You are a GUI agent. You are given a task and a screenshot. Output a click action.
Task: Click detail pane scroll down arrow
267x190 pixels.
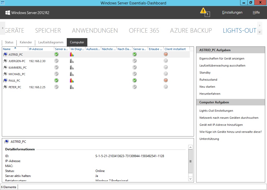click(x=190, y=179)
